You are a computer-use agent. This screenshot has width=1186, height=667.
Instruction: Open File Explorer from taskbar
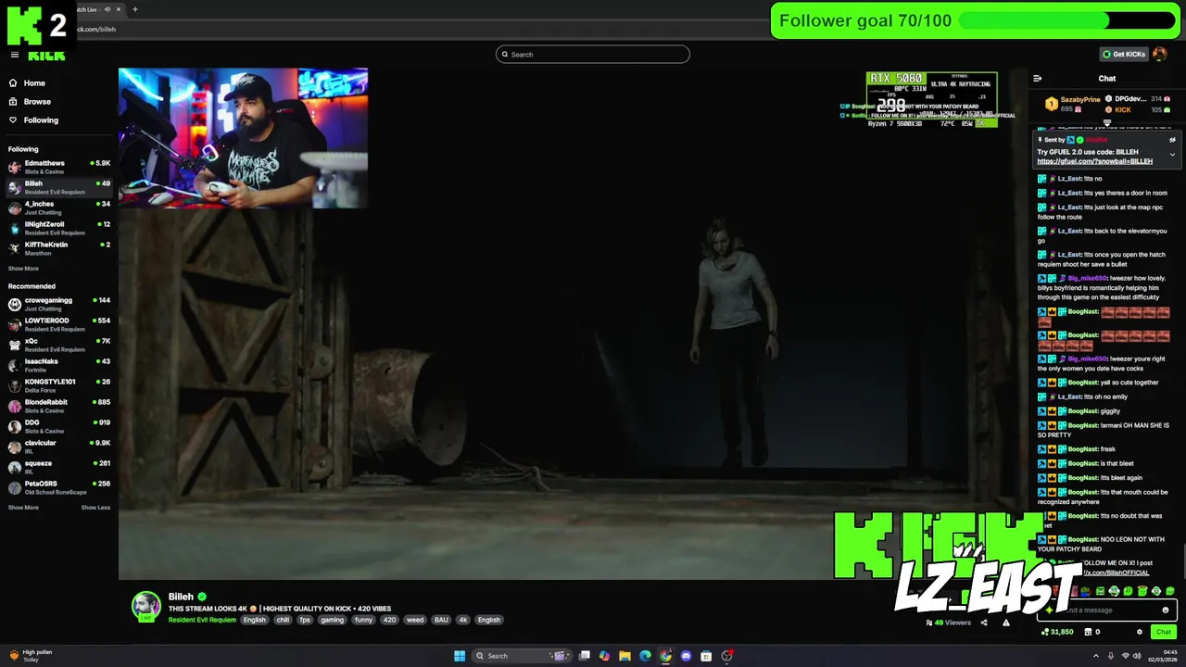point(625,656)
